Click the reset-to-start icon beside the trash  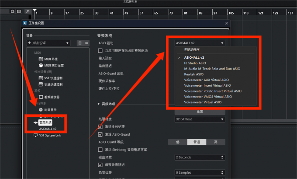point(86,43)
